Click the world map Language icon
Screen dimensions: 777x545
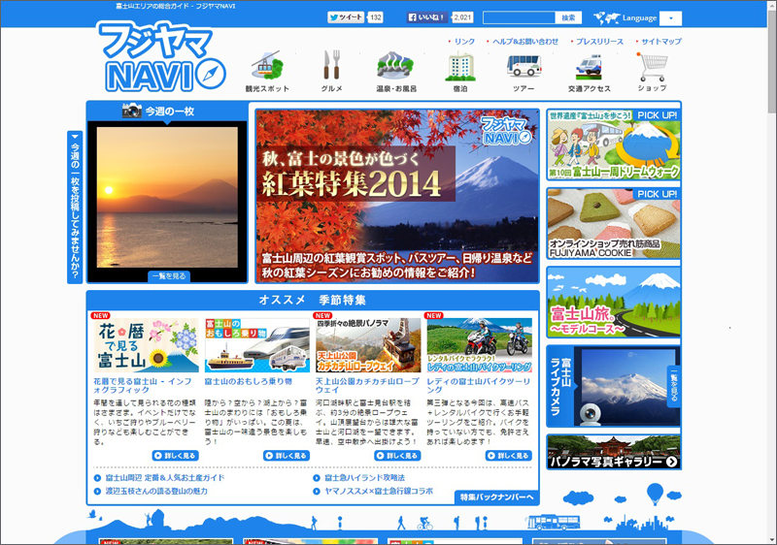[x=606, y=18]
